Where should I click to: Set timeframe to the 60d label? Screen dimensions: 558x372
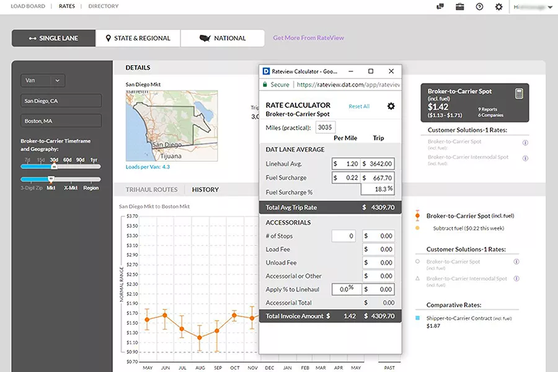point(67,160)
